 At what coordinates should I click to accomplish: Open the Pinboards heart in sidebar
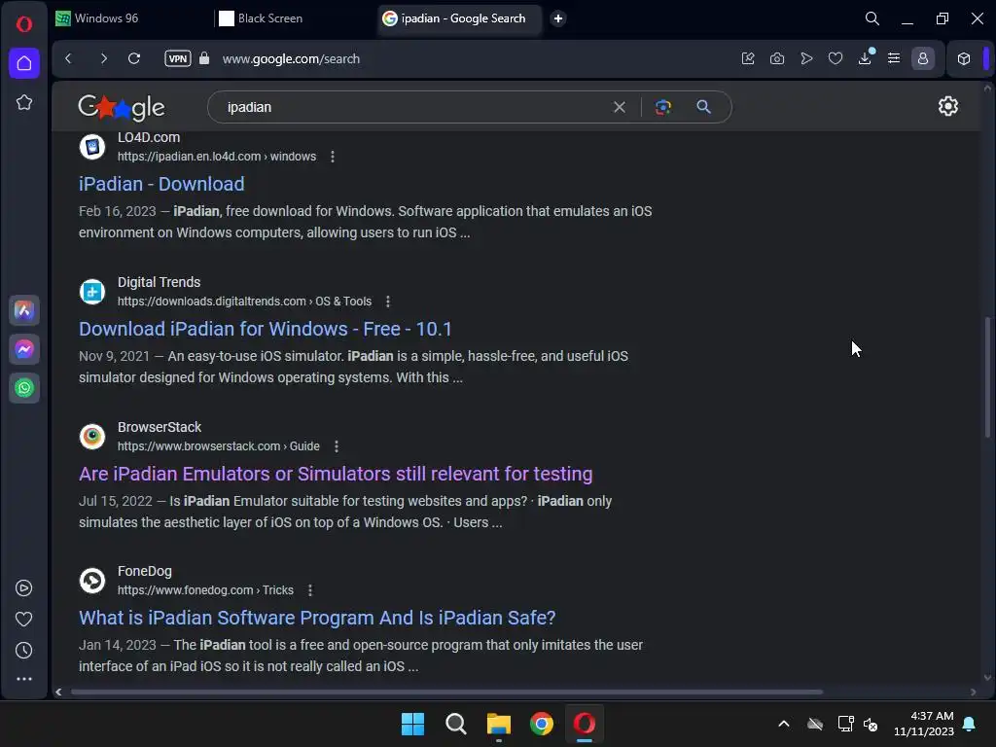point(23,620)
